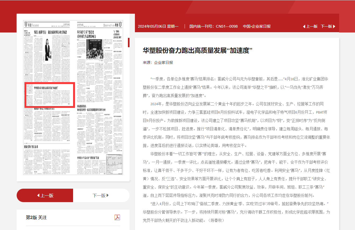Click the right arrow next-page icon in header
This screenshot has width=355, height=230.
pos(334,26)
